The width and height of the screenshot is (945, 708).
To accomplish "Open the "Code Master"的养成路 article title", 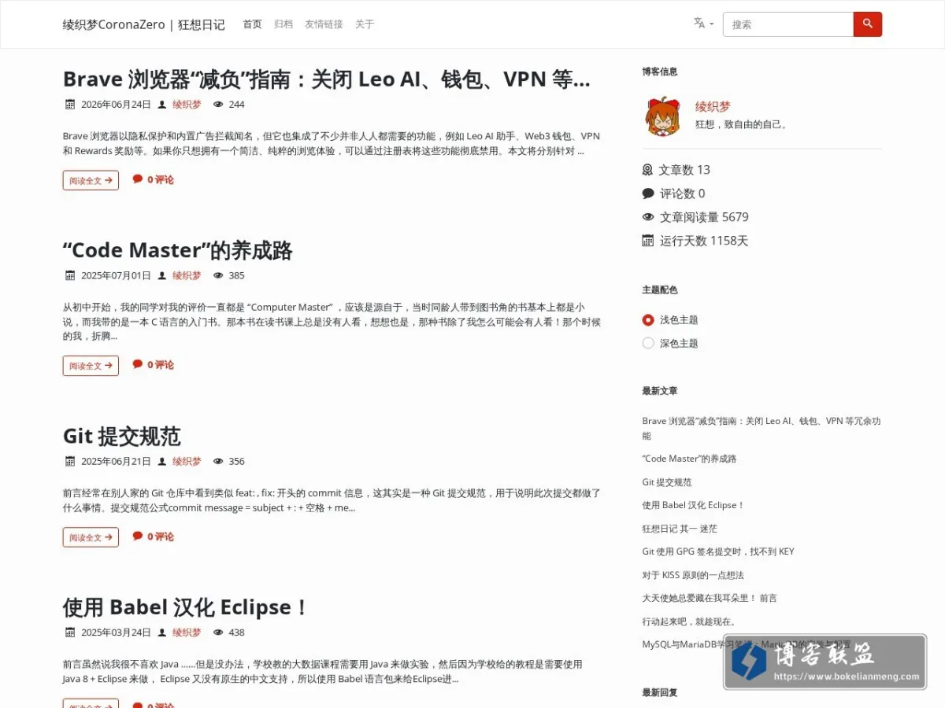I will pos(178,250).
